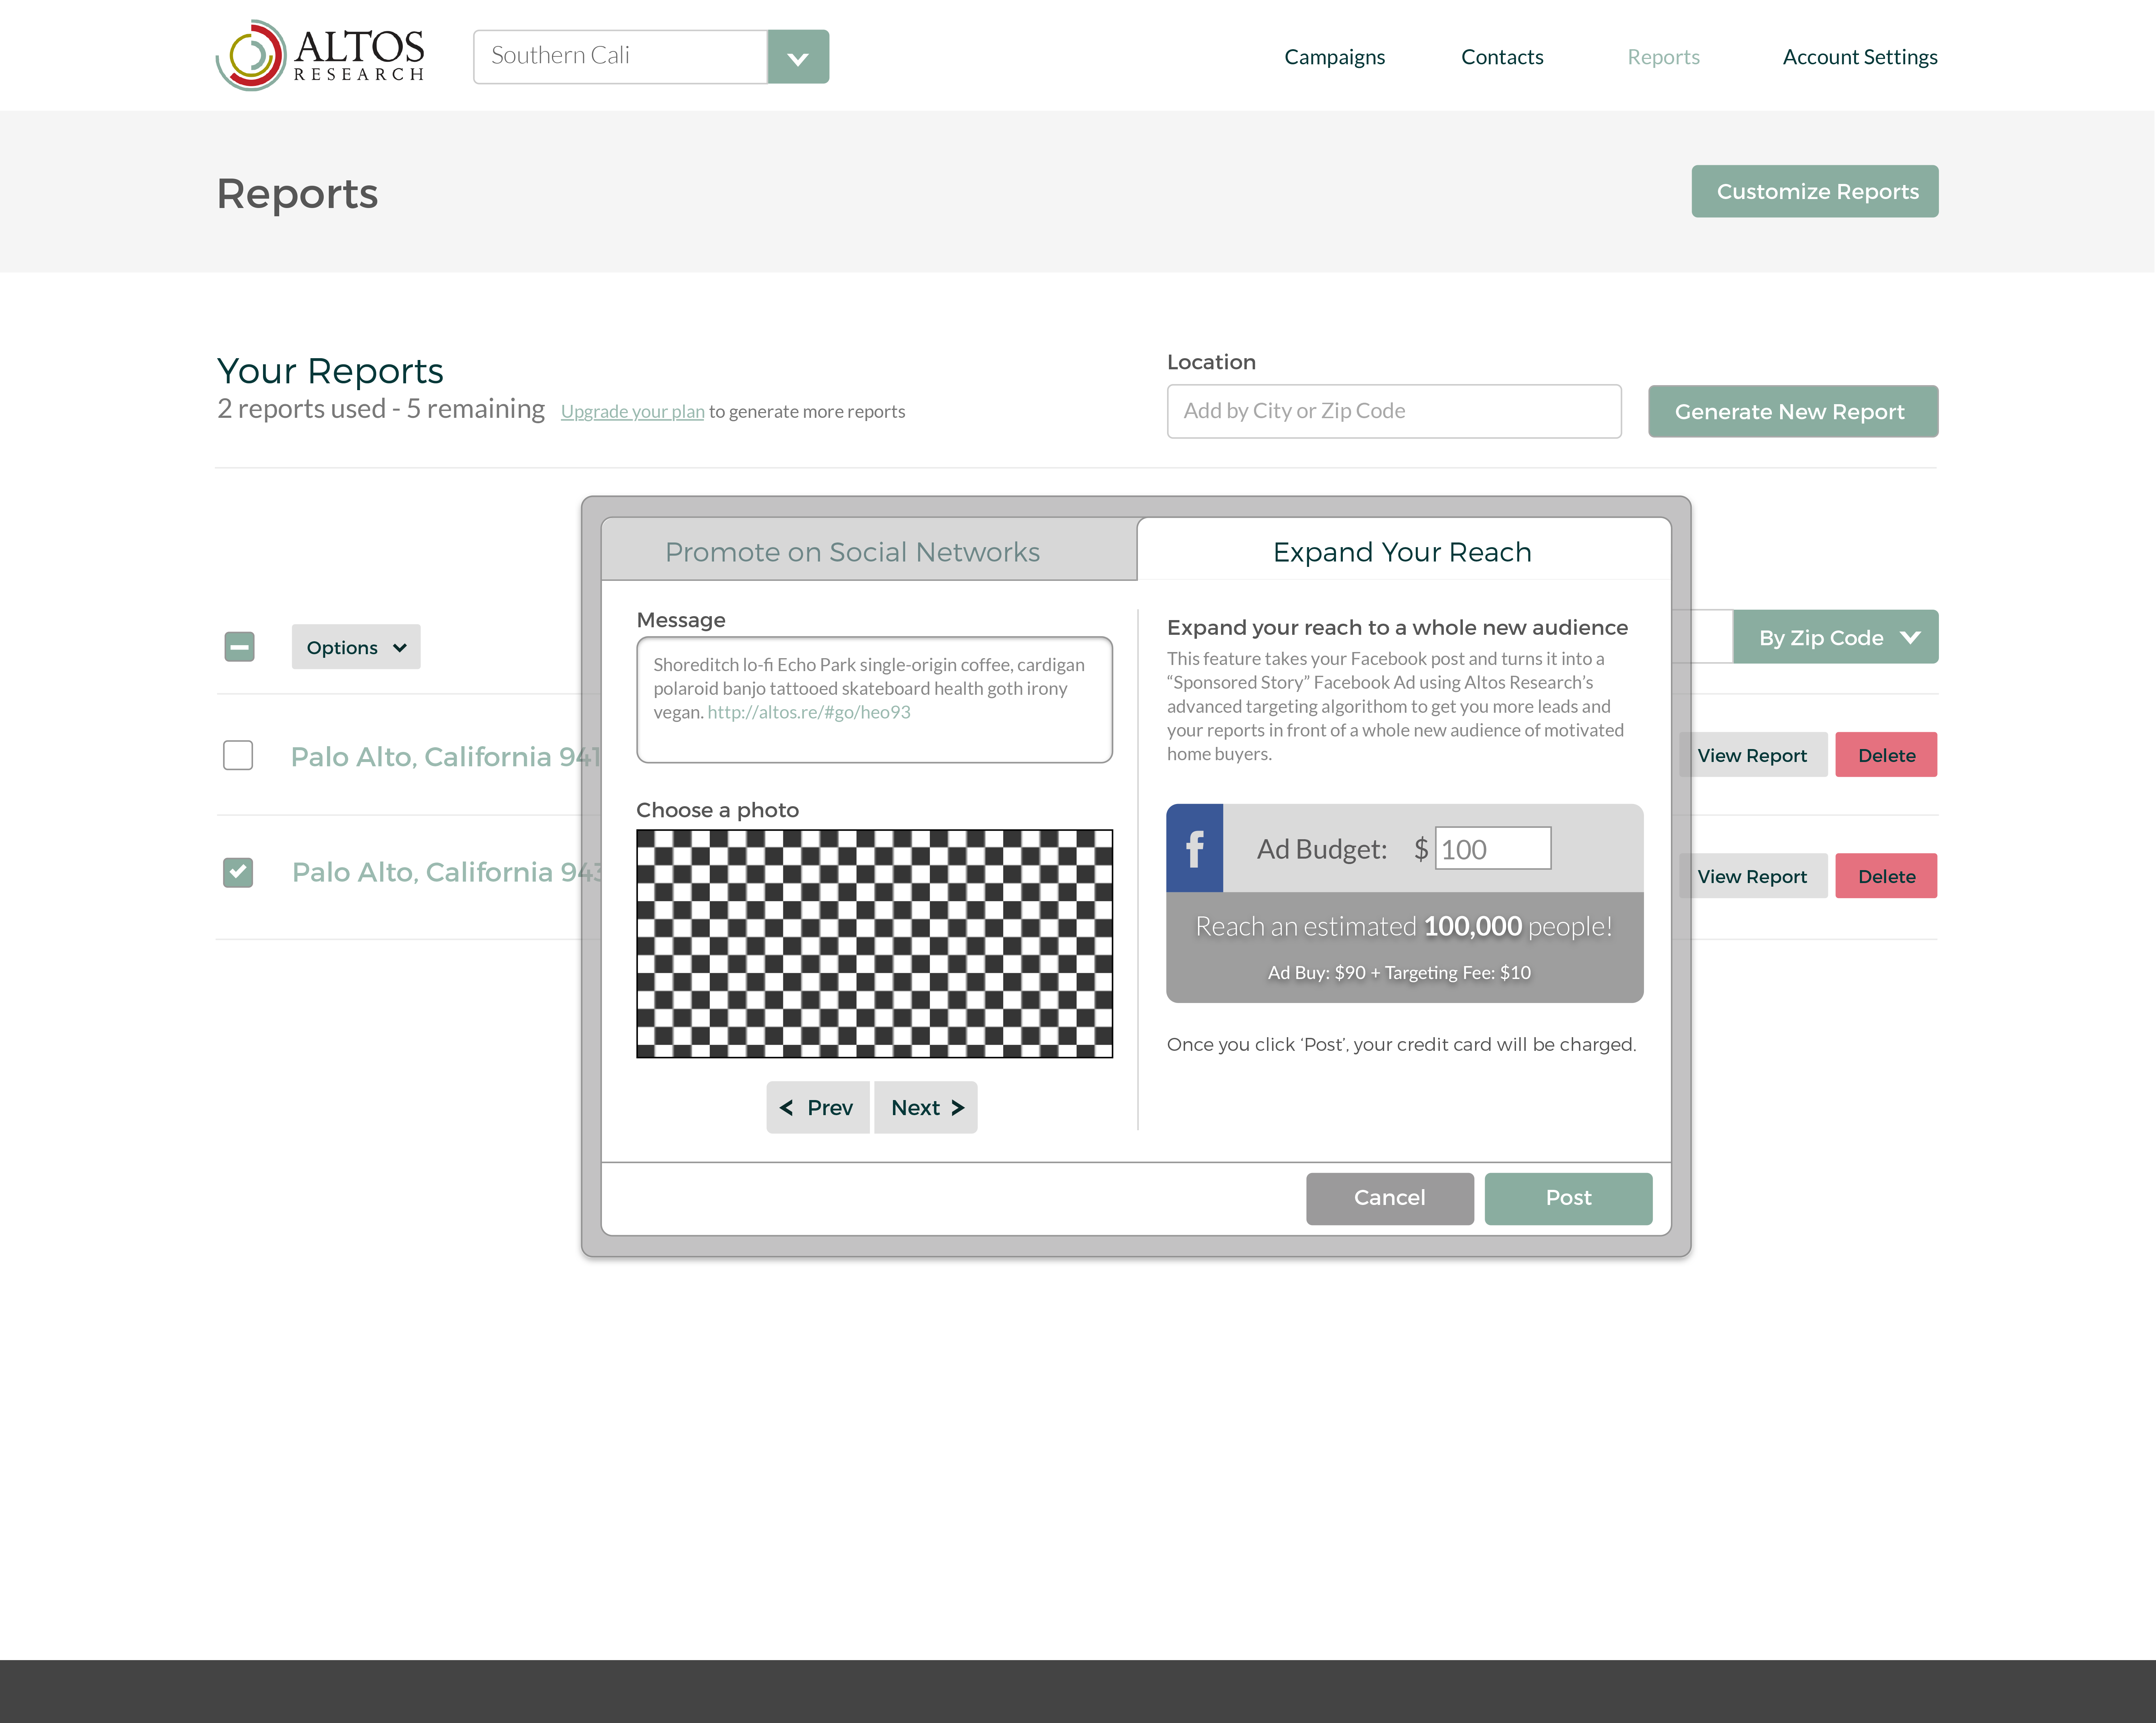Uncheck the second Palo Alto report checkbox
The image size is (2156, 1723).
[x=238, y=872]
